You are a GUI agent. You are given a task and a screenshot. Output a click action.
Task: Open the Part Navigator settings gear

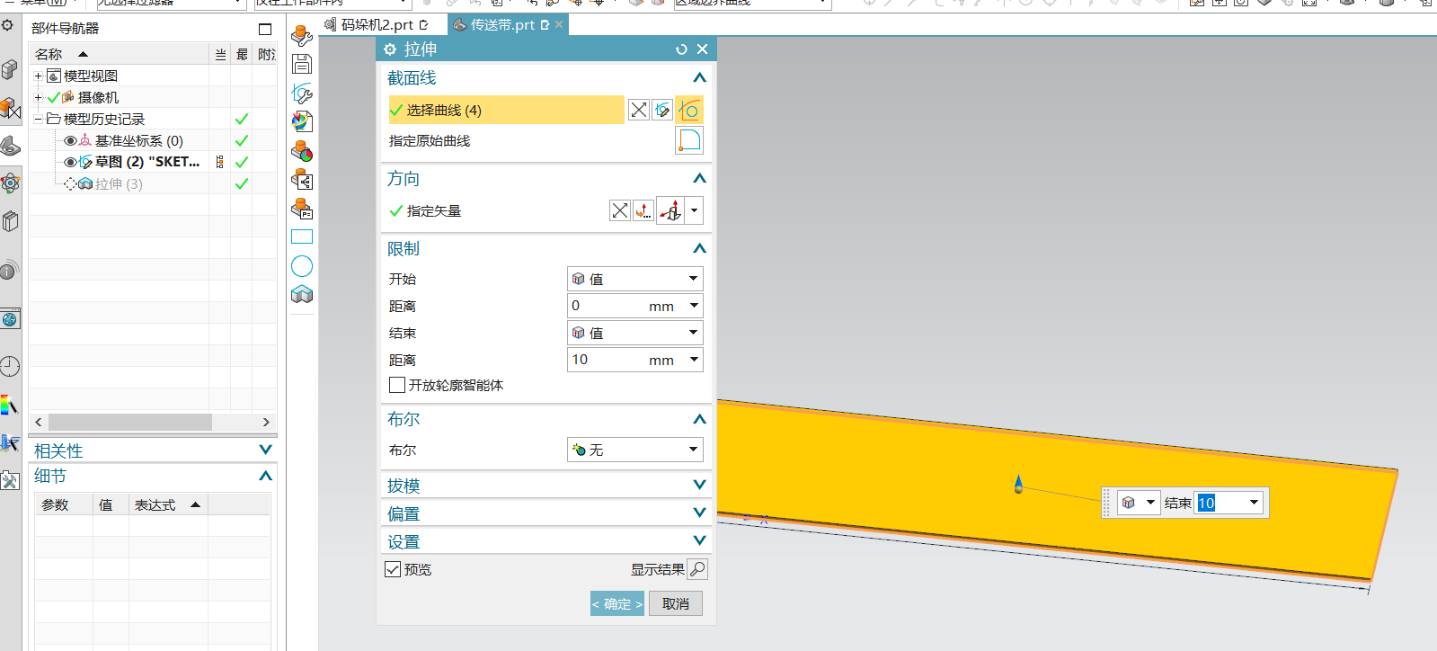pyautogui.click(x=7, y=25)
